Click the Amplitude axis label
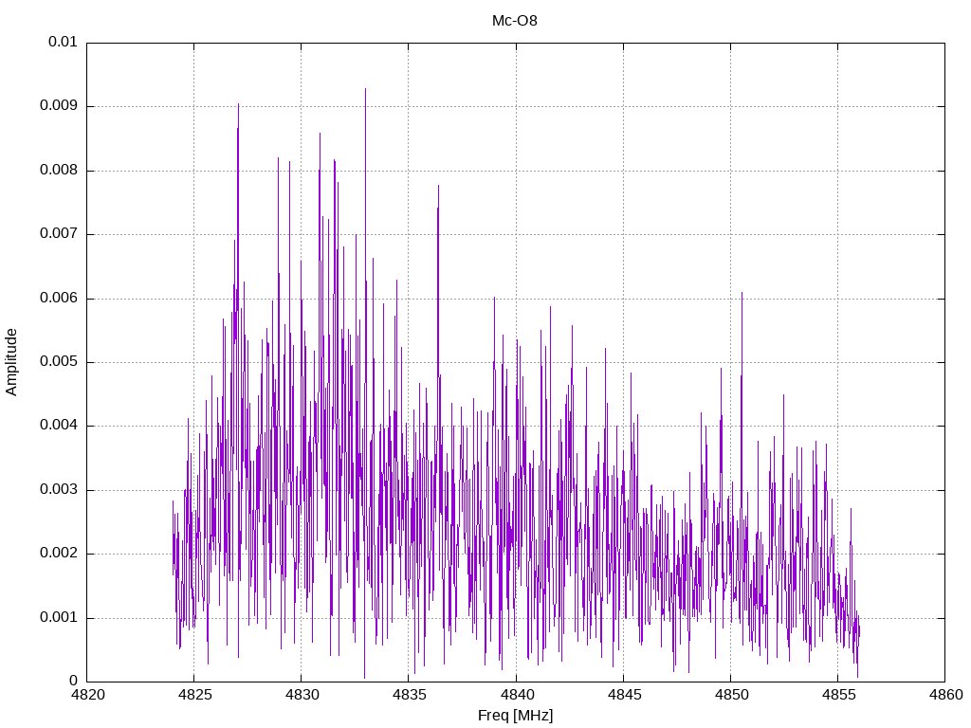 click(11, 362)
